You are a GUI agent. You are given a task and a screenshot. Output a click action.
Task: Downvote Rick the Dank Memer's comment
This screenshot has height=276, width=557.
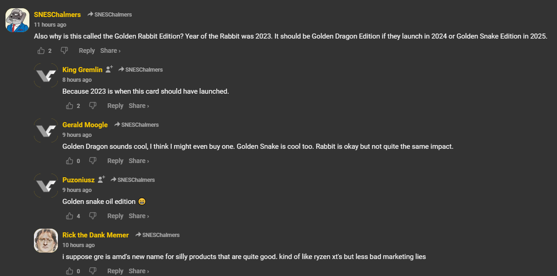pos(93,271)
